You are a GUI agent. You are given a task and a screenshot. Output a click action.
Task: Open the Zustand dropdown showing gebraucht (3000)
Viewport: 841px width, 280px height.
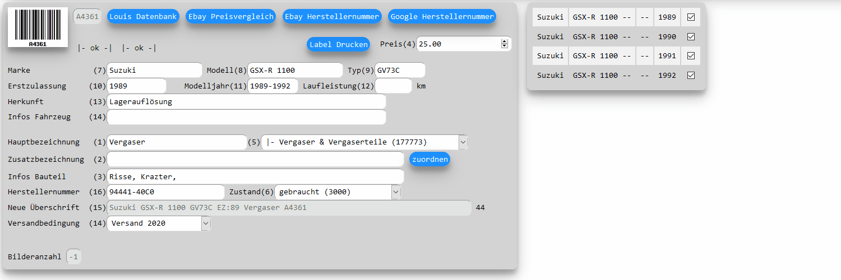[338, 192]
